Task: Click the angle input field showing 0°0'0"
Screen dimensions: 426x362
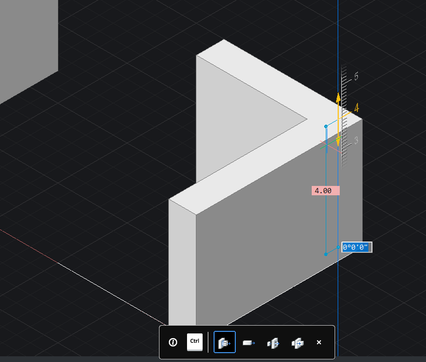Action: [x=356, y=247]
